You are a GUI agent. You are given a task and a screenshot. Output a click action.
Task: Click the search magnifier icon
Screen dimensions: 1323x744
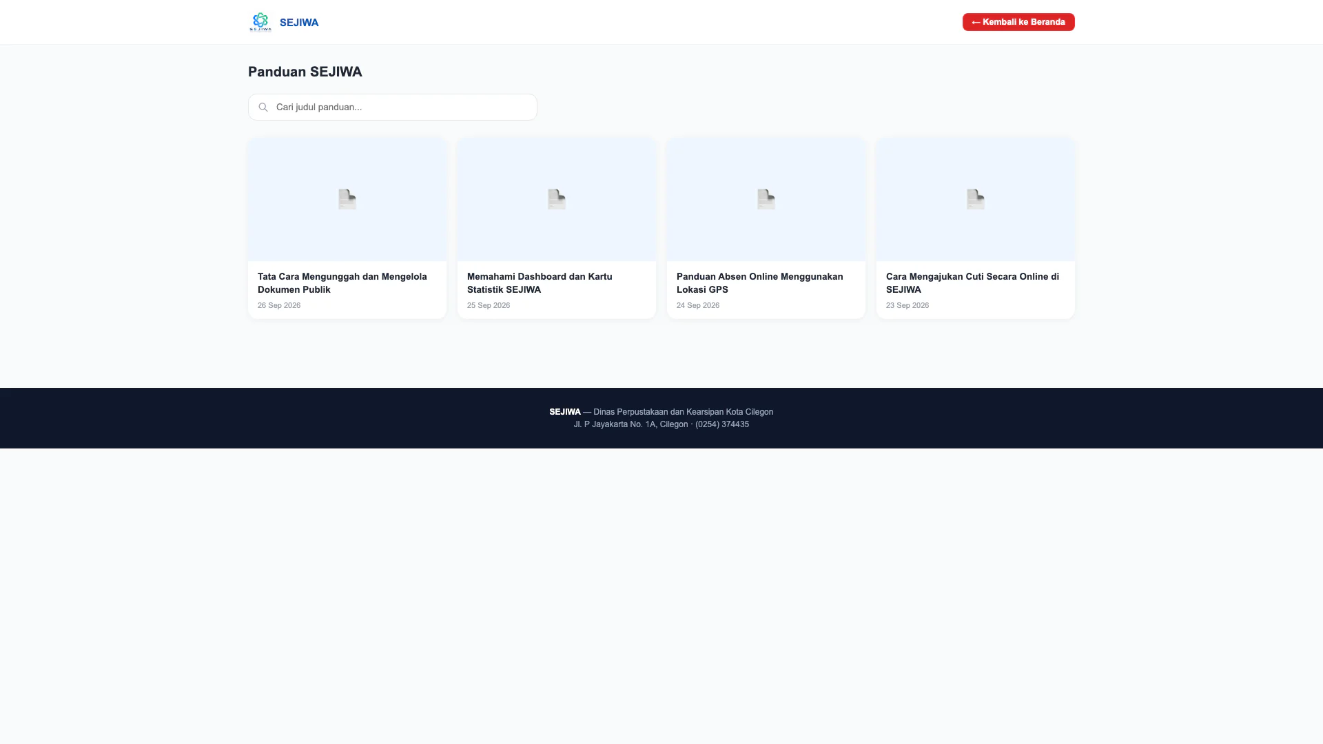coord(263,107)
